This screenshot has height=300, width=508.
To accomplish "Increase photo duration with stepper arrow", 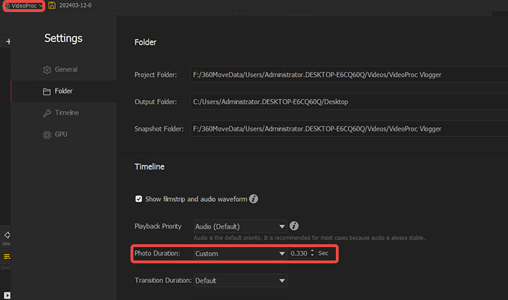I will click(312, 251).
